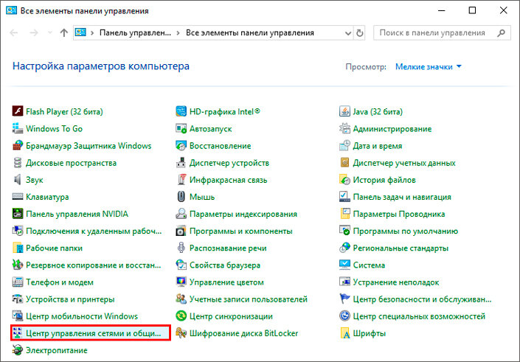Open Устранение неполадок link
Screen dimensions: 520x362
396,282
